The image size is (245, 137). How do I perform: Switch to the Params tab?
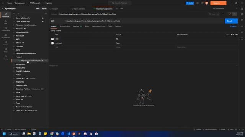coord(54,27)
